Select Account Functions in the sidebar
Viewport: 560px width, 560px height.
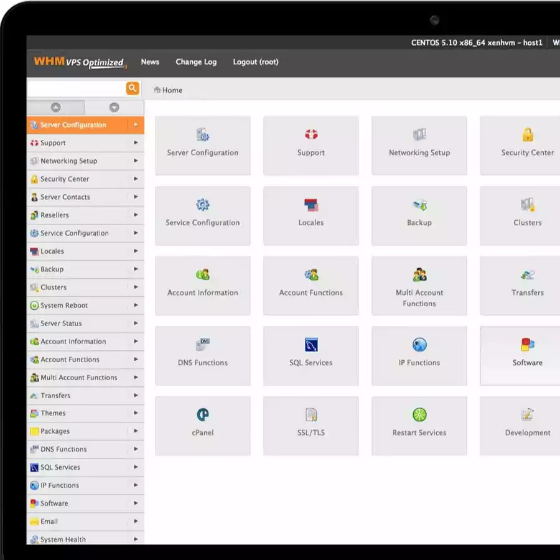(85, 359)
